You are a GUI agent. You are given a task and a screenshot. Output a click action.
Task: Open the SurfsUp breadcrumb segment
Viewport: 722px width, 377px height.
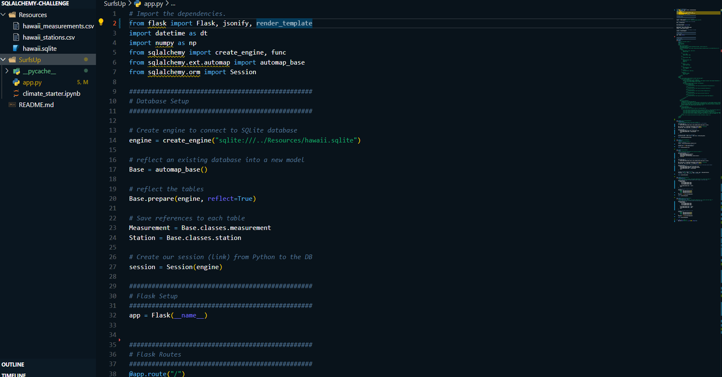114,4
